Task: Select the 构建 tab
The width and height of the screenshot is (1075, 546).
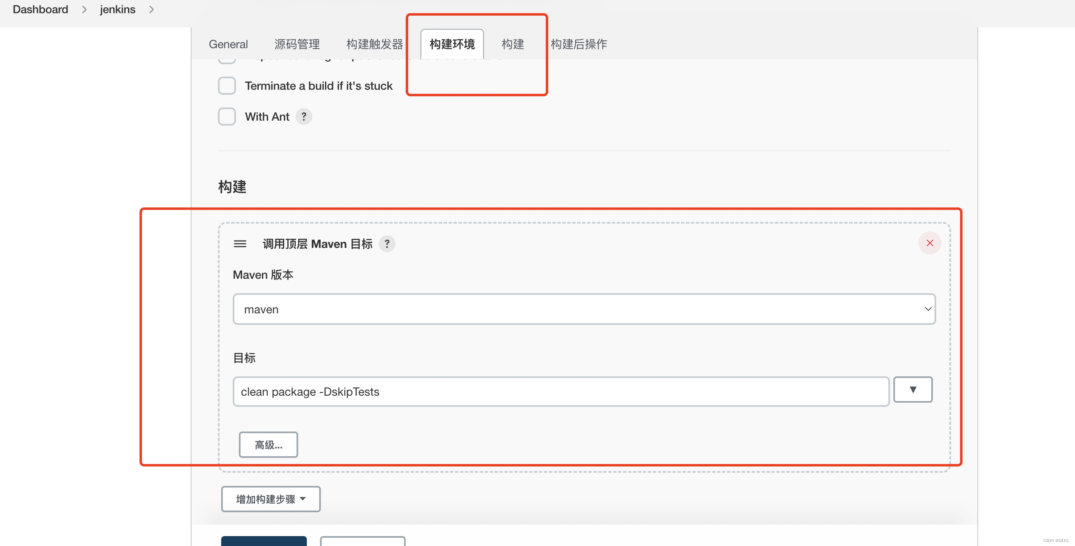Action: coord(512,44)
